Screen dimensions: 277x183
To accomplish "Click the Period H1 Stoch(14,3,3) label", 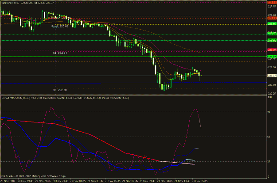I will 87,98.
